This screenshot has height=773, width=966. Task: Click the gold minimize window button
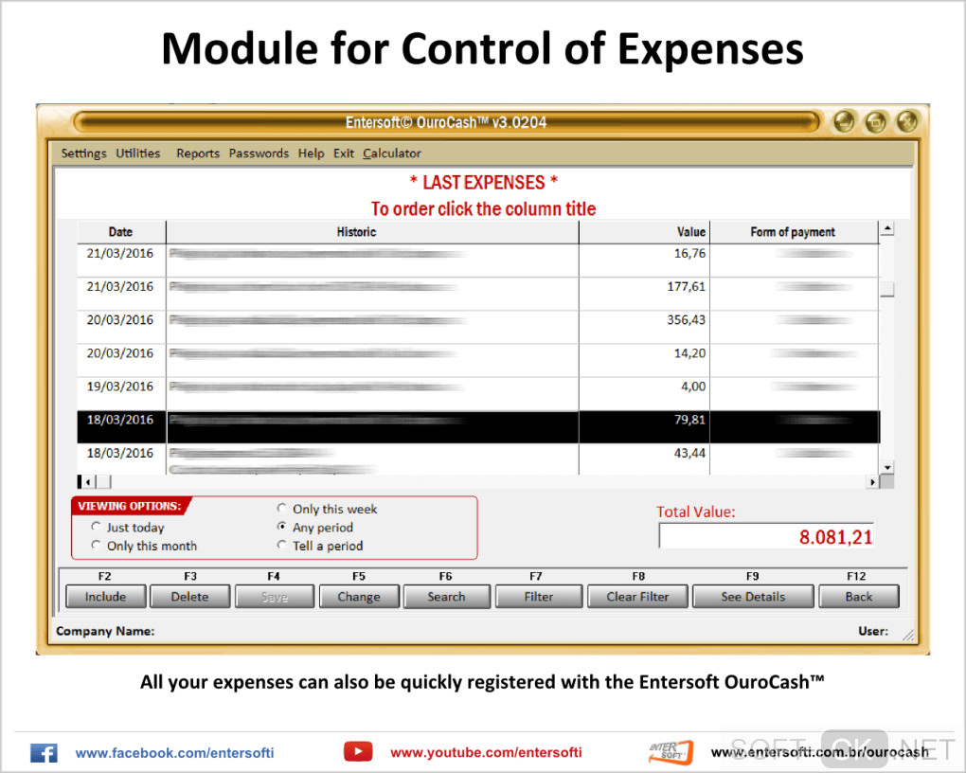[844, 121]
